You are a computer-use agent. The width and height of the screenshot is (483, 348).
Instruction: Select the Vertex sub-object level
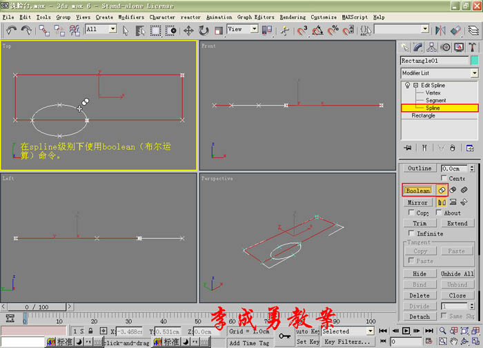pos(433,93)
